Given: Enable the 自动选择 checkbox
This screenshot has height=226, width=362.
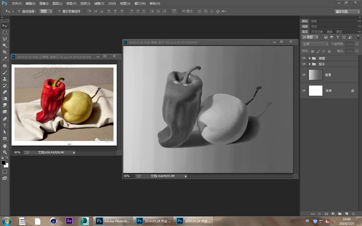Looking at the screenshot, I should (19, 11).
